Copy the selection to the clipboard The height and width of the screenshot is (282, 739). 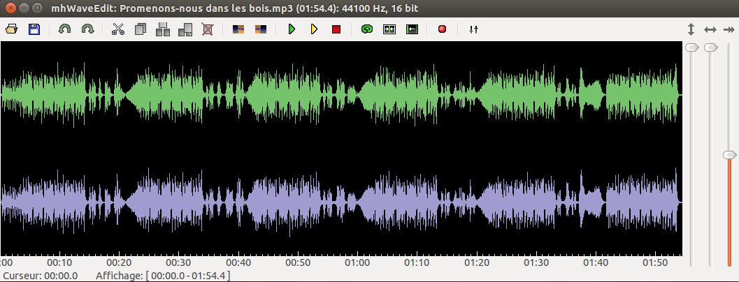coord(141,29)
